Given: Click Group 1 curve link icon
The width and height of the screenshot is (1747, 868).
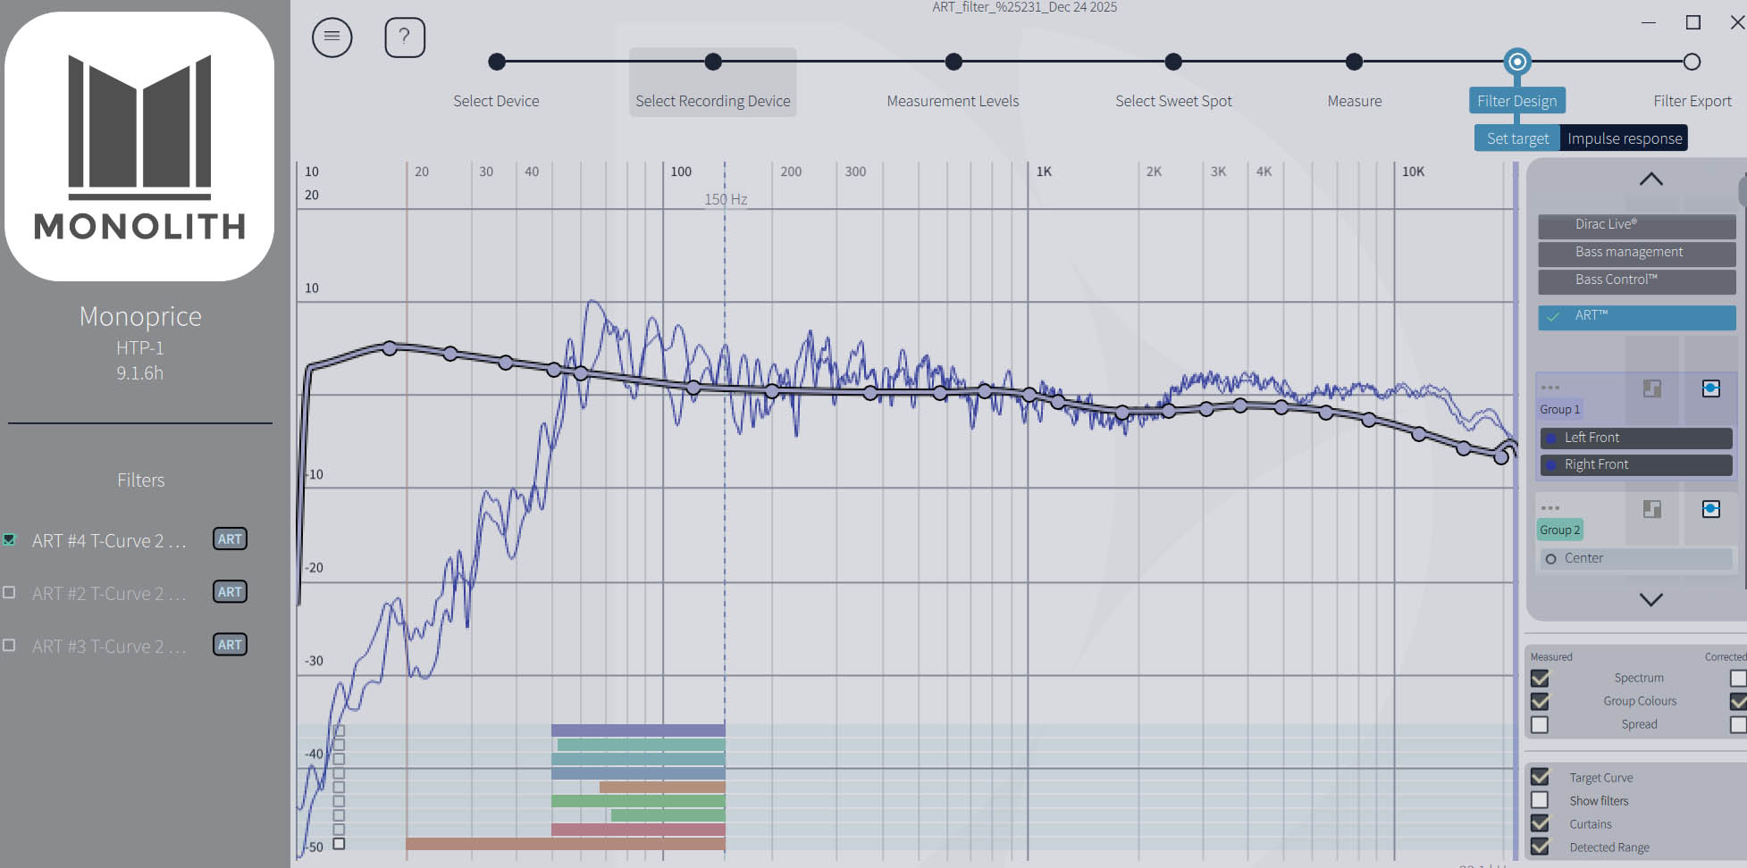Looking at the screenshot, I should 1710,388.
